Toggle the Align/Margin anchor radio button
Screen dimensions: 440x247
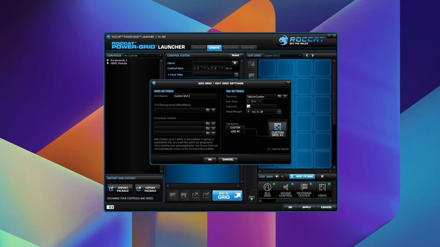tap(249, 112)
